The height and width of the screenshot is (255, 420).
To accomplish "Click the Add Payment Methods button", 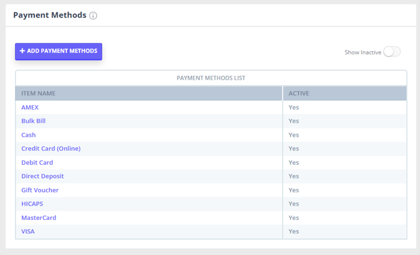I will (58, 51).
